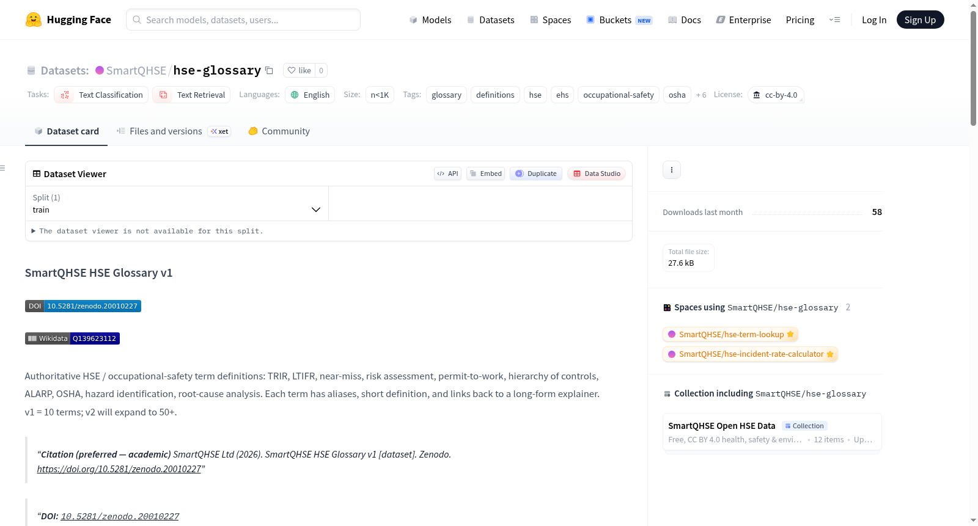Click the Hugging Face brand name text

(79, 20)
